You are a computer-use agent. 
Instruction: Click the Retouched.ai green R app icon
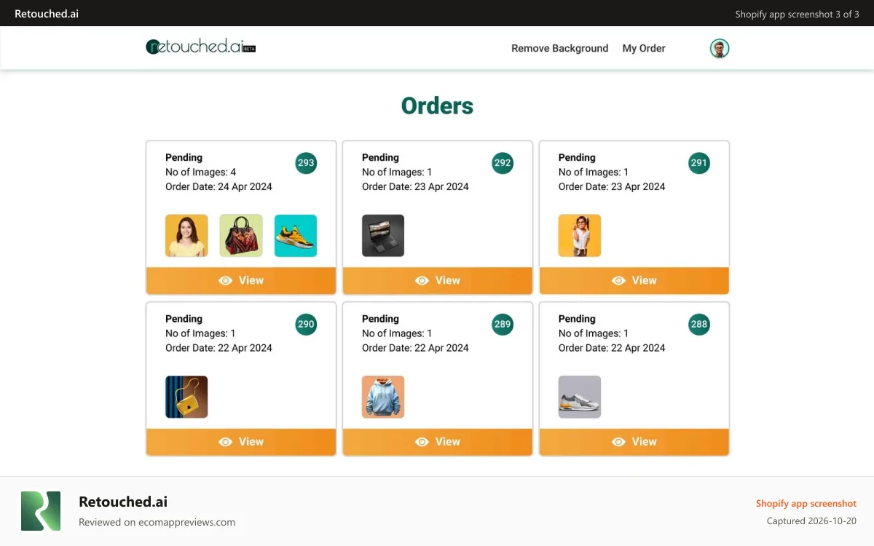click(x=41, y=511)
